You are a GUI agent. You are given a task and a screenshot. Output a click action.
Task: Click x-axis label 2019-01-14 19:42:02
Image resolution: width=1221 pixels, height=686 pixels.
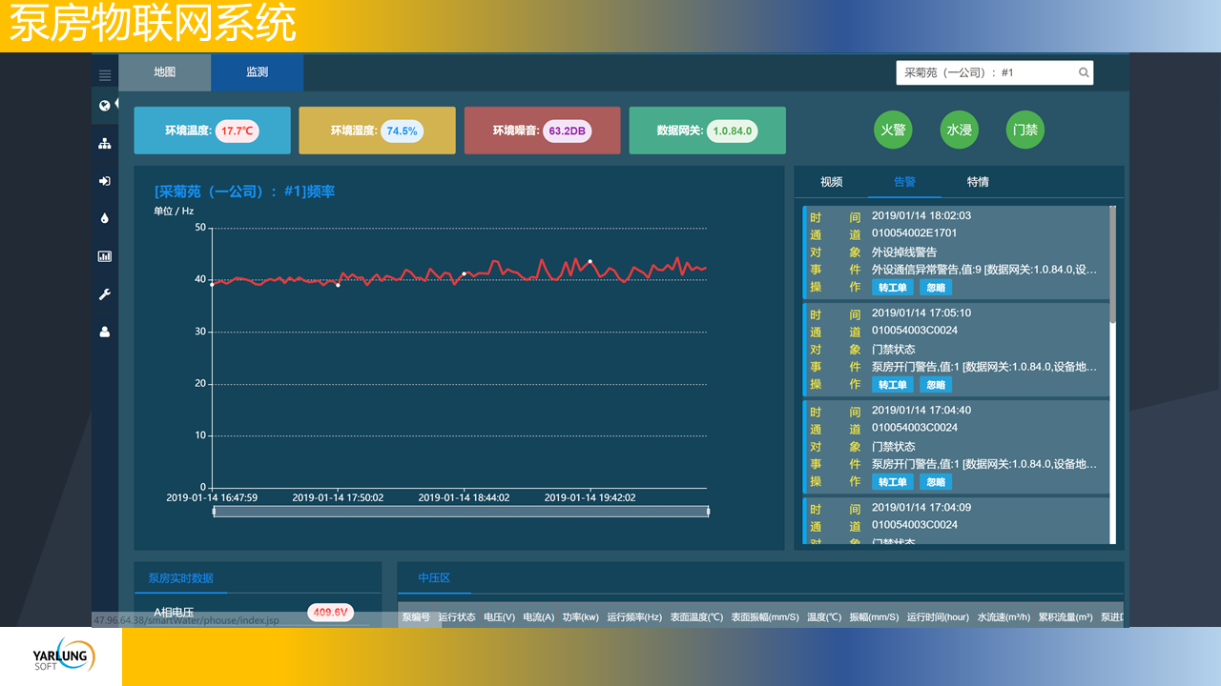[590, 497]
